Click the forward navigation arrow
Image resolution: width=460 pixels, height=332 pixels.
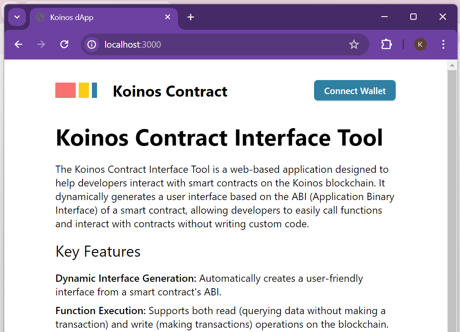click(41, 44)
